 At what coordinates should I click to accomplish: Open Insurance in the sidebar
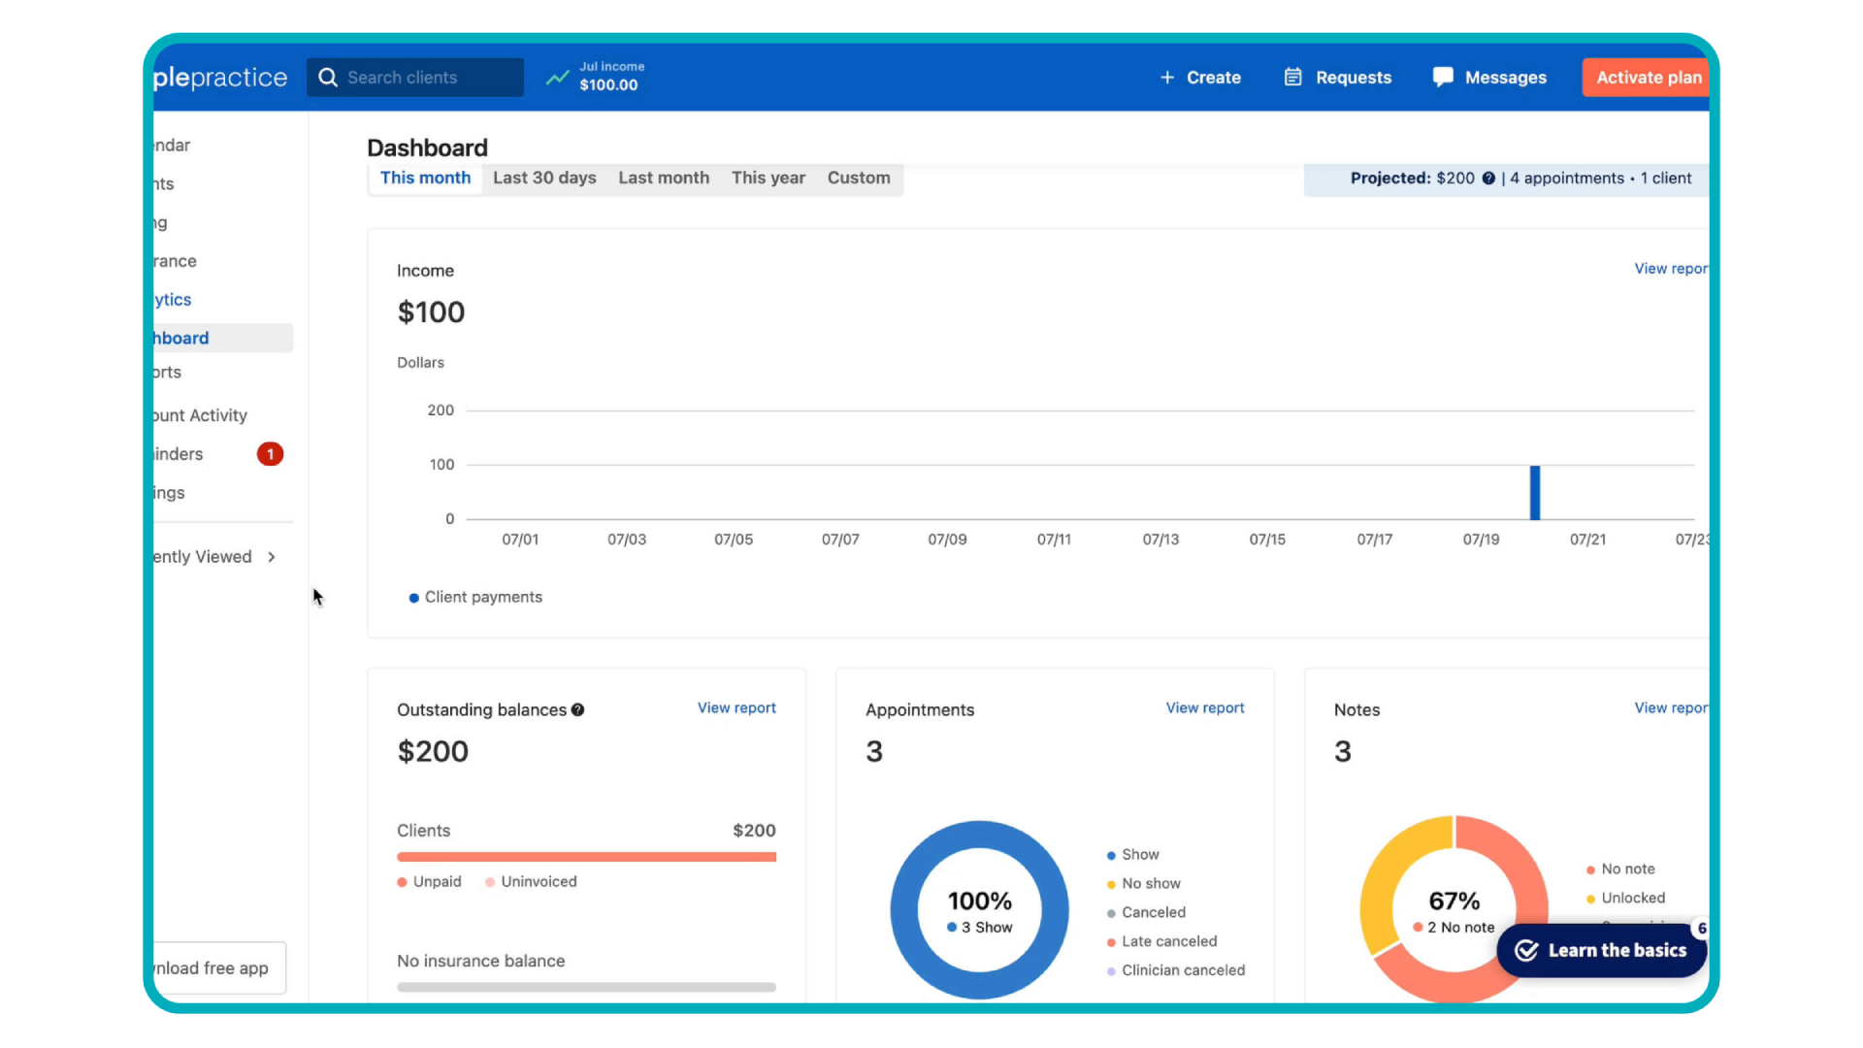tap(176, 261)
